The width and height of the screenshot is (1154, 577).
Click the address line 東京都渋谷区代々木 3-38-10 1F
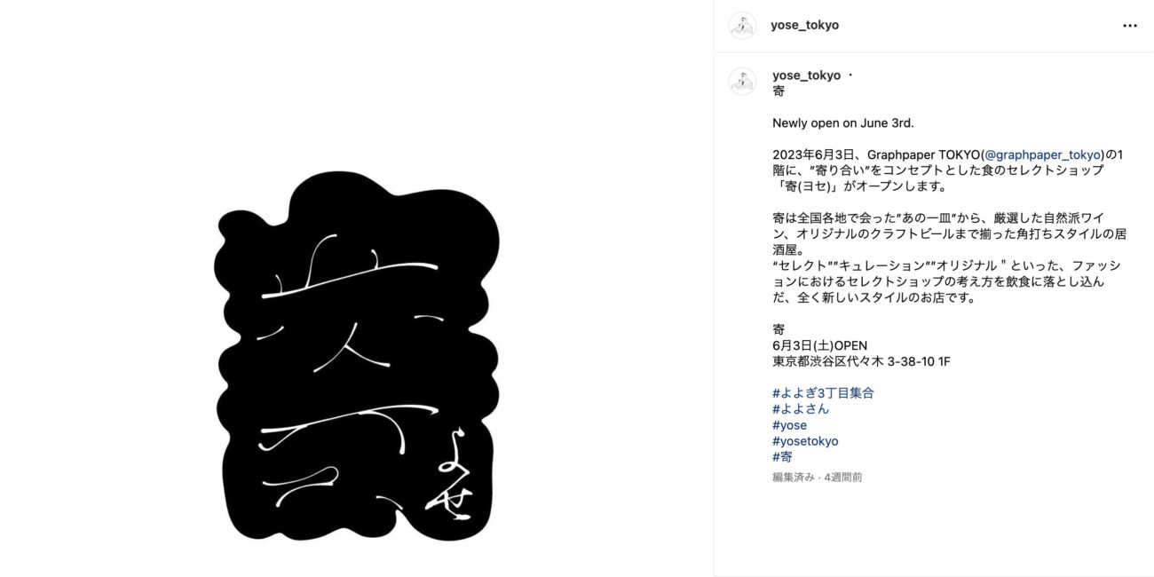(x=861, y=361)
